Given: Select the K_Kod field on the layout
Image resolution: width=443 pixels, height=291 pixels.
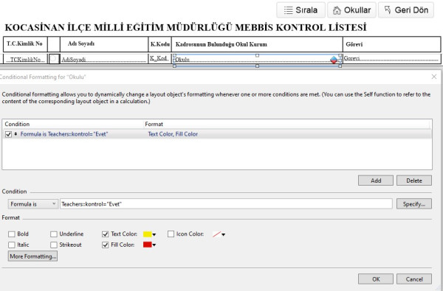Looking at the screenshot, I should 159,58.
